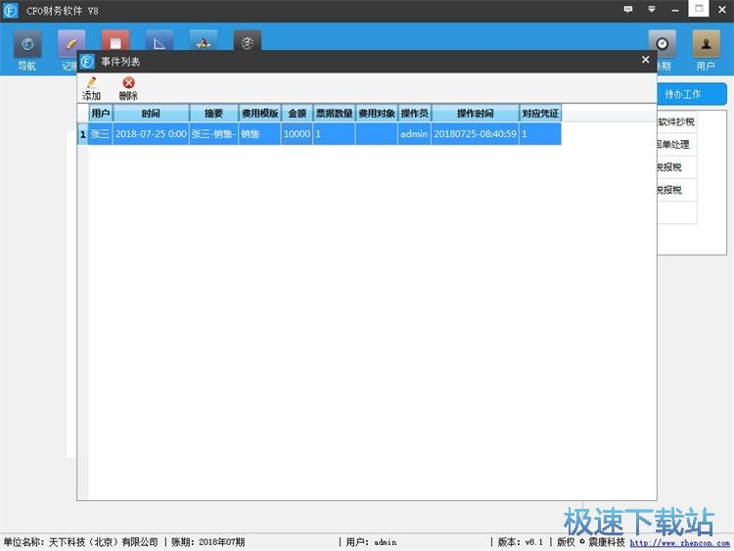Click the CFO app logo in title bar
The width and height of the screenshot is (734, 551).
pyautogui.click(x=11, y=11)
